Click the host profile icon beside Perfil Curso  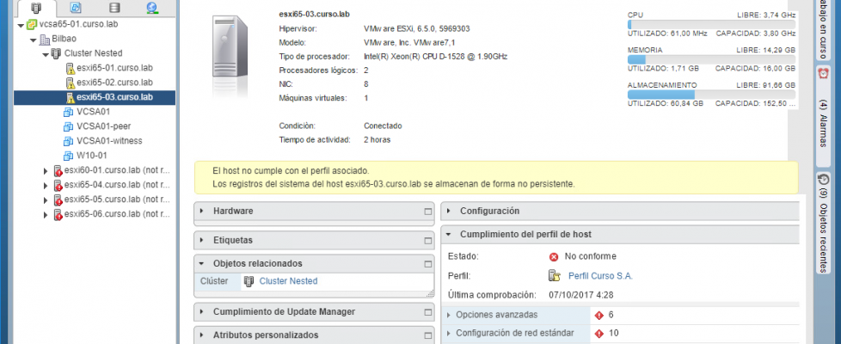[x=555, y=276]
